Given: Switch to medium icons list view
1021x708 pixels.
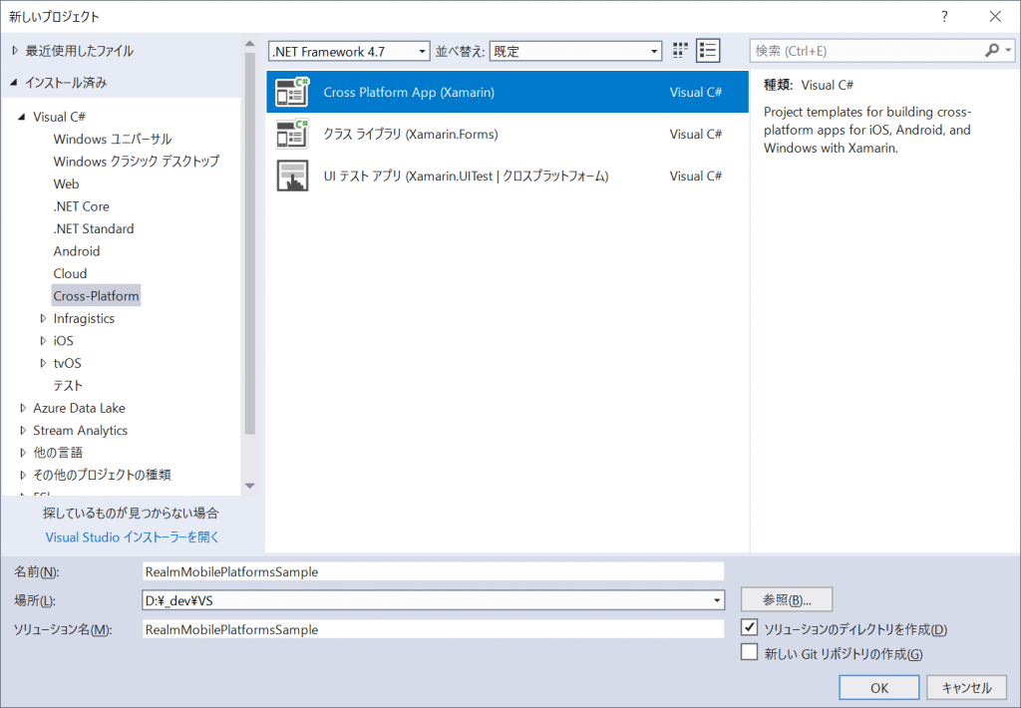Looking at the screenshot, I should (708, 51).
